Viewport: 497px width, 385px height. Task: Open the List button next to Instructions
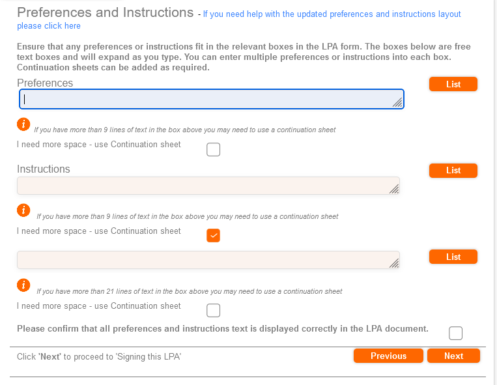point(453,170)
